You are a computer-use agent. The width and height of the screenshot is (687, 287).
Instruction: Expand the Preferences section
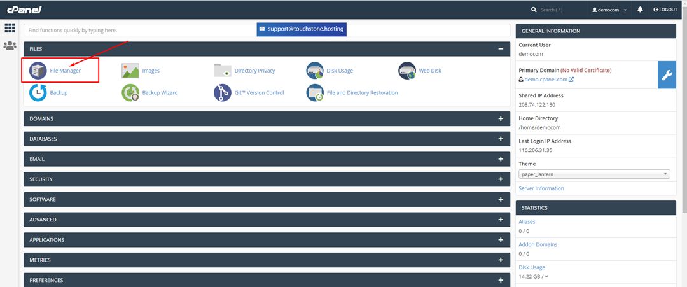(501, 280)
